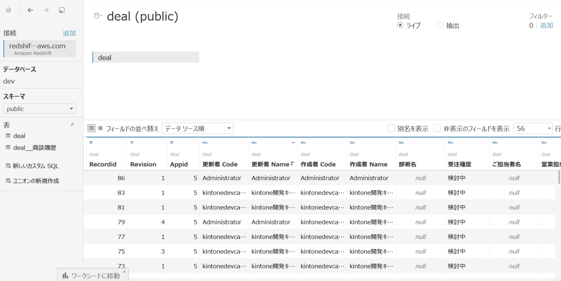Click the ワークシートに移動 button
The width and height of the screenshot is (561, 281).
pos(93,275)
